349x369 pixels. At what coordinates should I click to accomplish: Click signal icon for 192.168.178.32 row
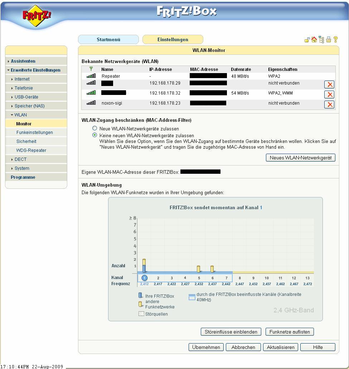[91, 93]
